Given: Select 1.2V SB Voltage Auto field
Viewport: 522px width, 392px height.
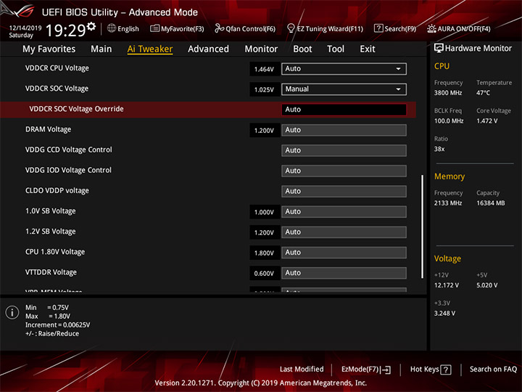Looking at the screenshot, I should point(344,232).
